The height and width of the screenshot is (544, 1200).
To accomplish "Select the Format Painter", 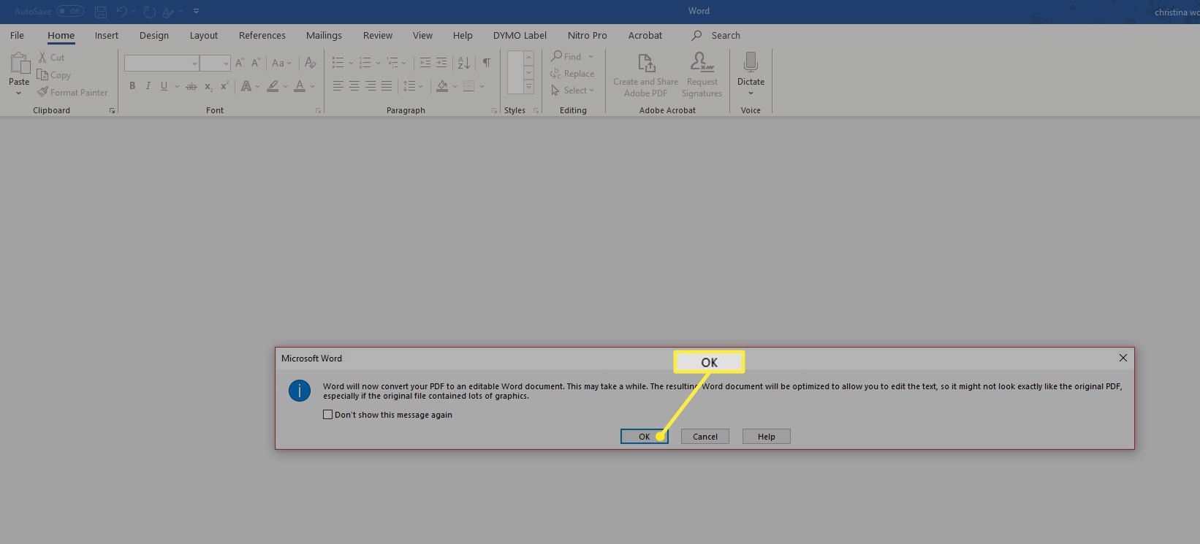I will click(x=72, y=93).
